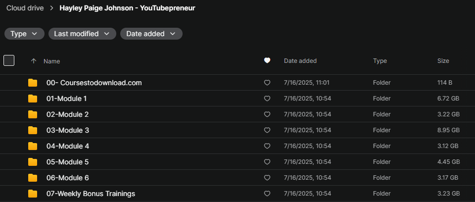Click favorites heart column header icon
Image resolution: width=475 pixels, height=202 pixels.
point(267,61)
